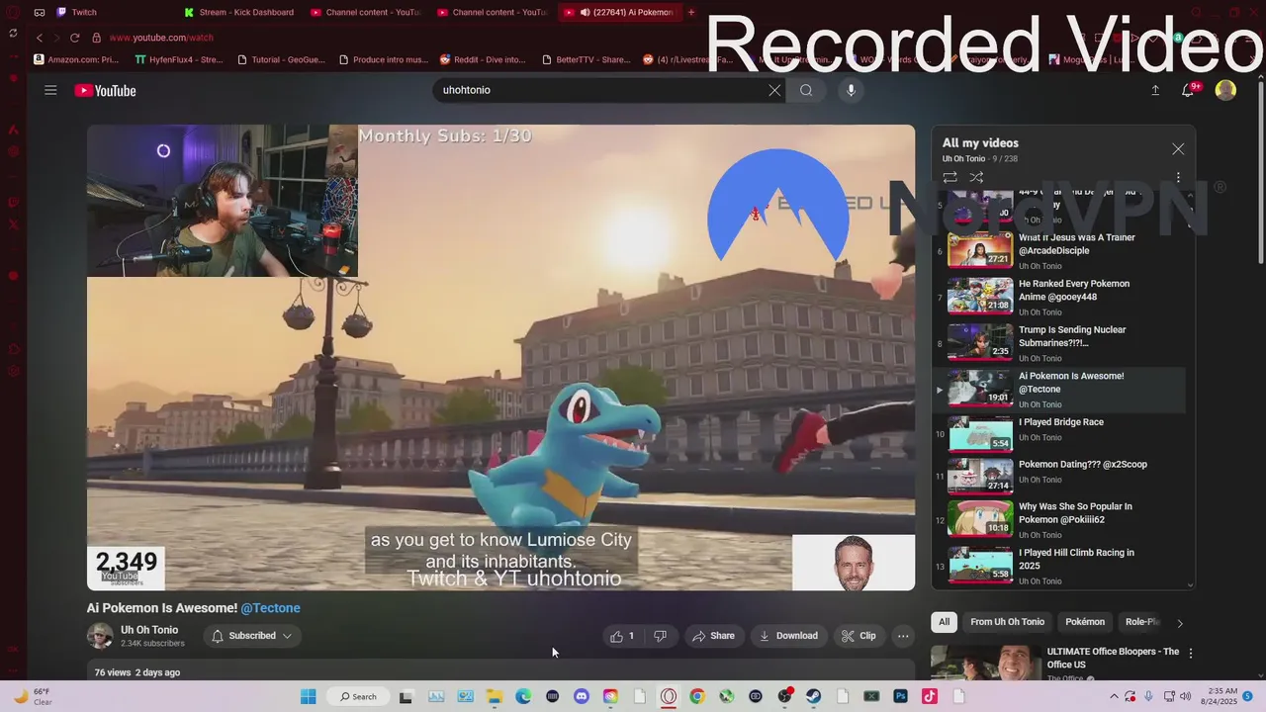Create a Clip of the video
Image resolution: width=1266 pixels, height=712 pixels.
[x=859, y=636]
